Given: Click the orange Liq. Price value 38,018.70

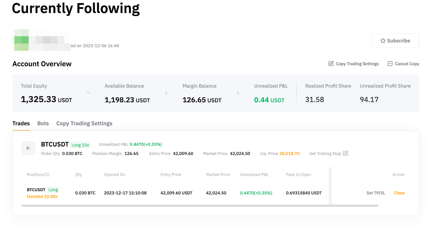Looking at the screenshot, I should click(x=289, y=154).
